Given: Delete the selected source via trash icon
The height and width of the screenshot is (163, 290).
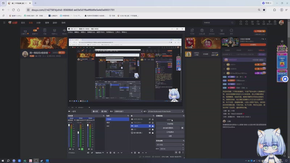Looking at the screenshot, I should click(135, 152).
